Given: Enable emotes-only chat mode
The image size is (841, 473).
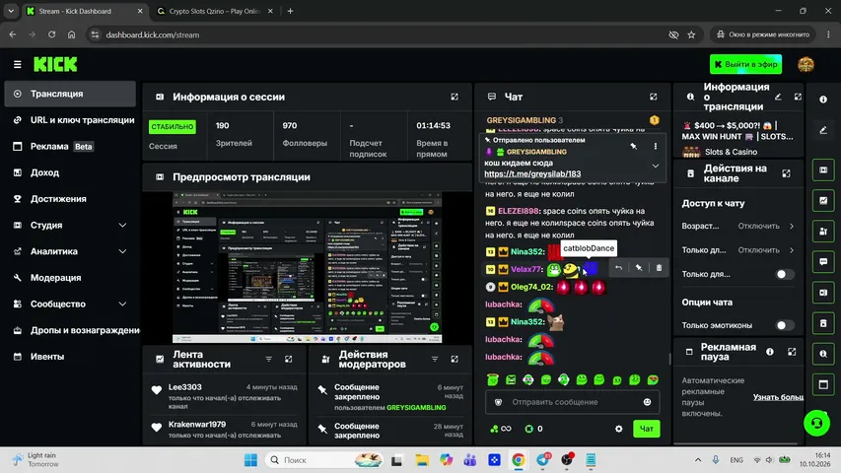Looking at the screenshot, I should (x=785, y=325).
